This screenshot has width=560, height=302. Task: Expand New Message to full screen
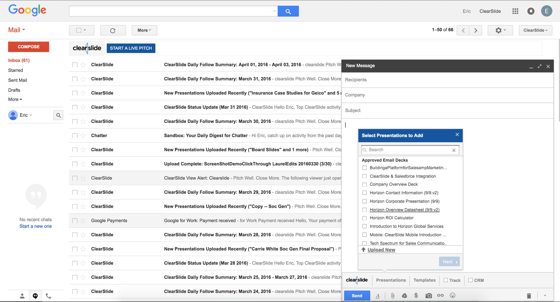540,66
